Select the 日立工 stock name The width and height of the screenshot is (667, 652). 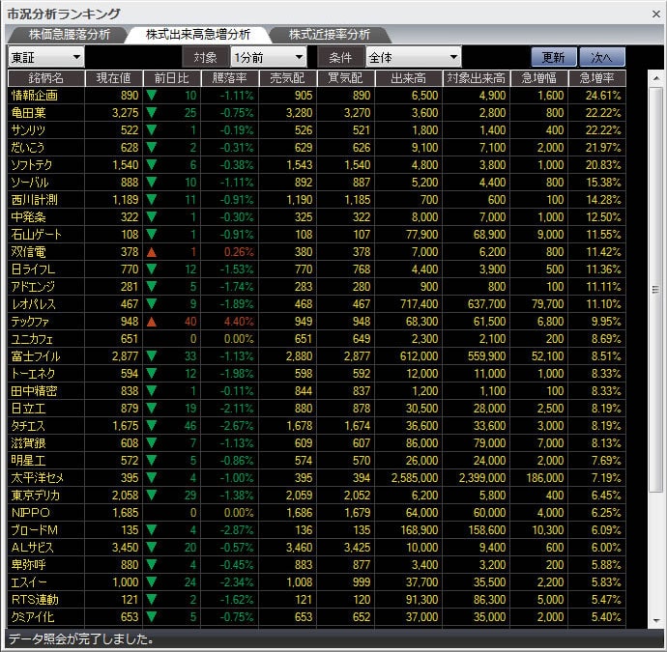(x=28, y=409)
